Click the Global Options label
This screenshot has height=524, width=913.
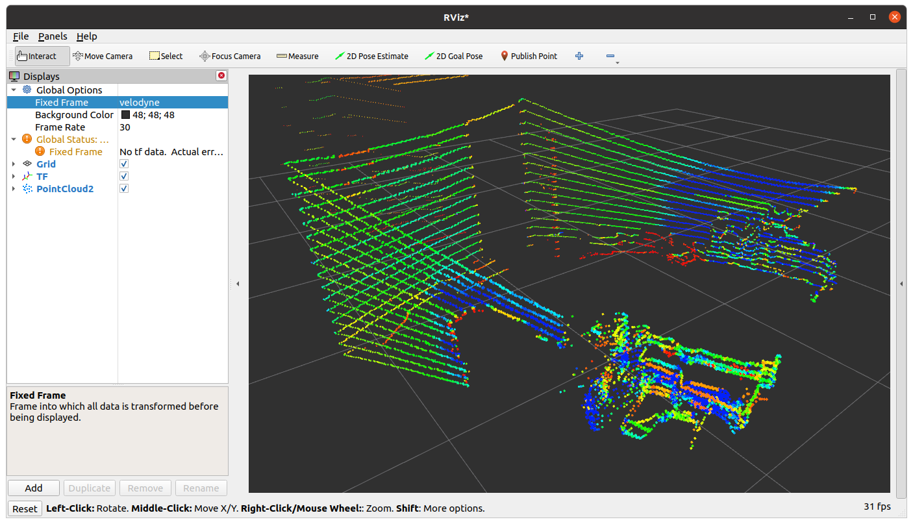click(69, 90)
